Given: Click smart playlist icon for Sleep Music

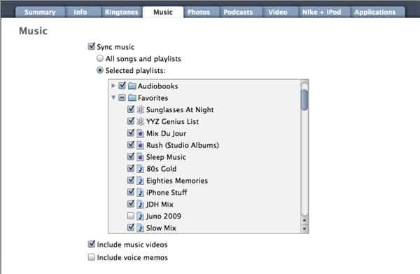Looking at the screenshot, I should (x=141, y=157).
